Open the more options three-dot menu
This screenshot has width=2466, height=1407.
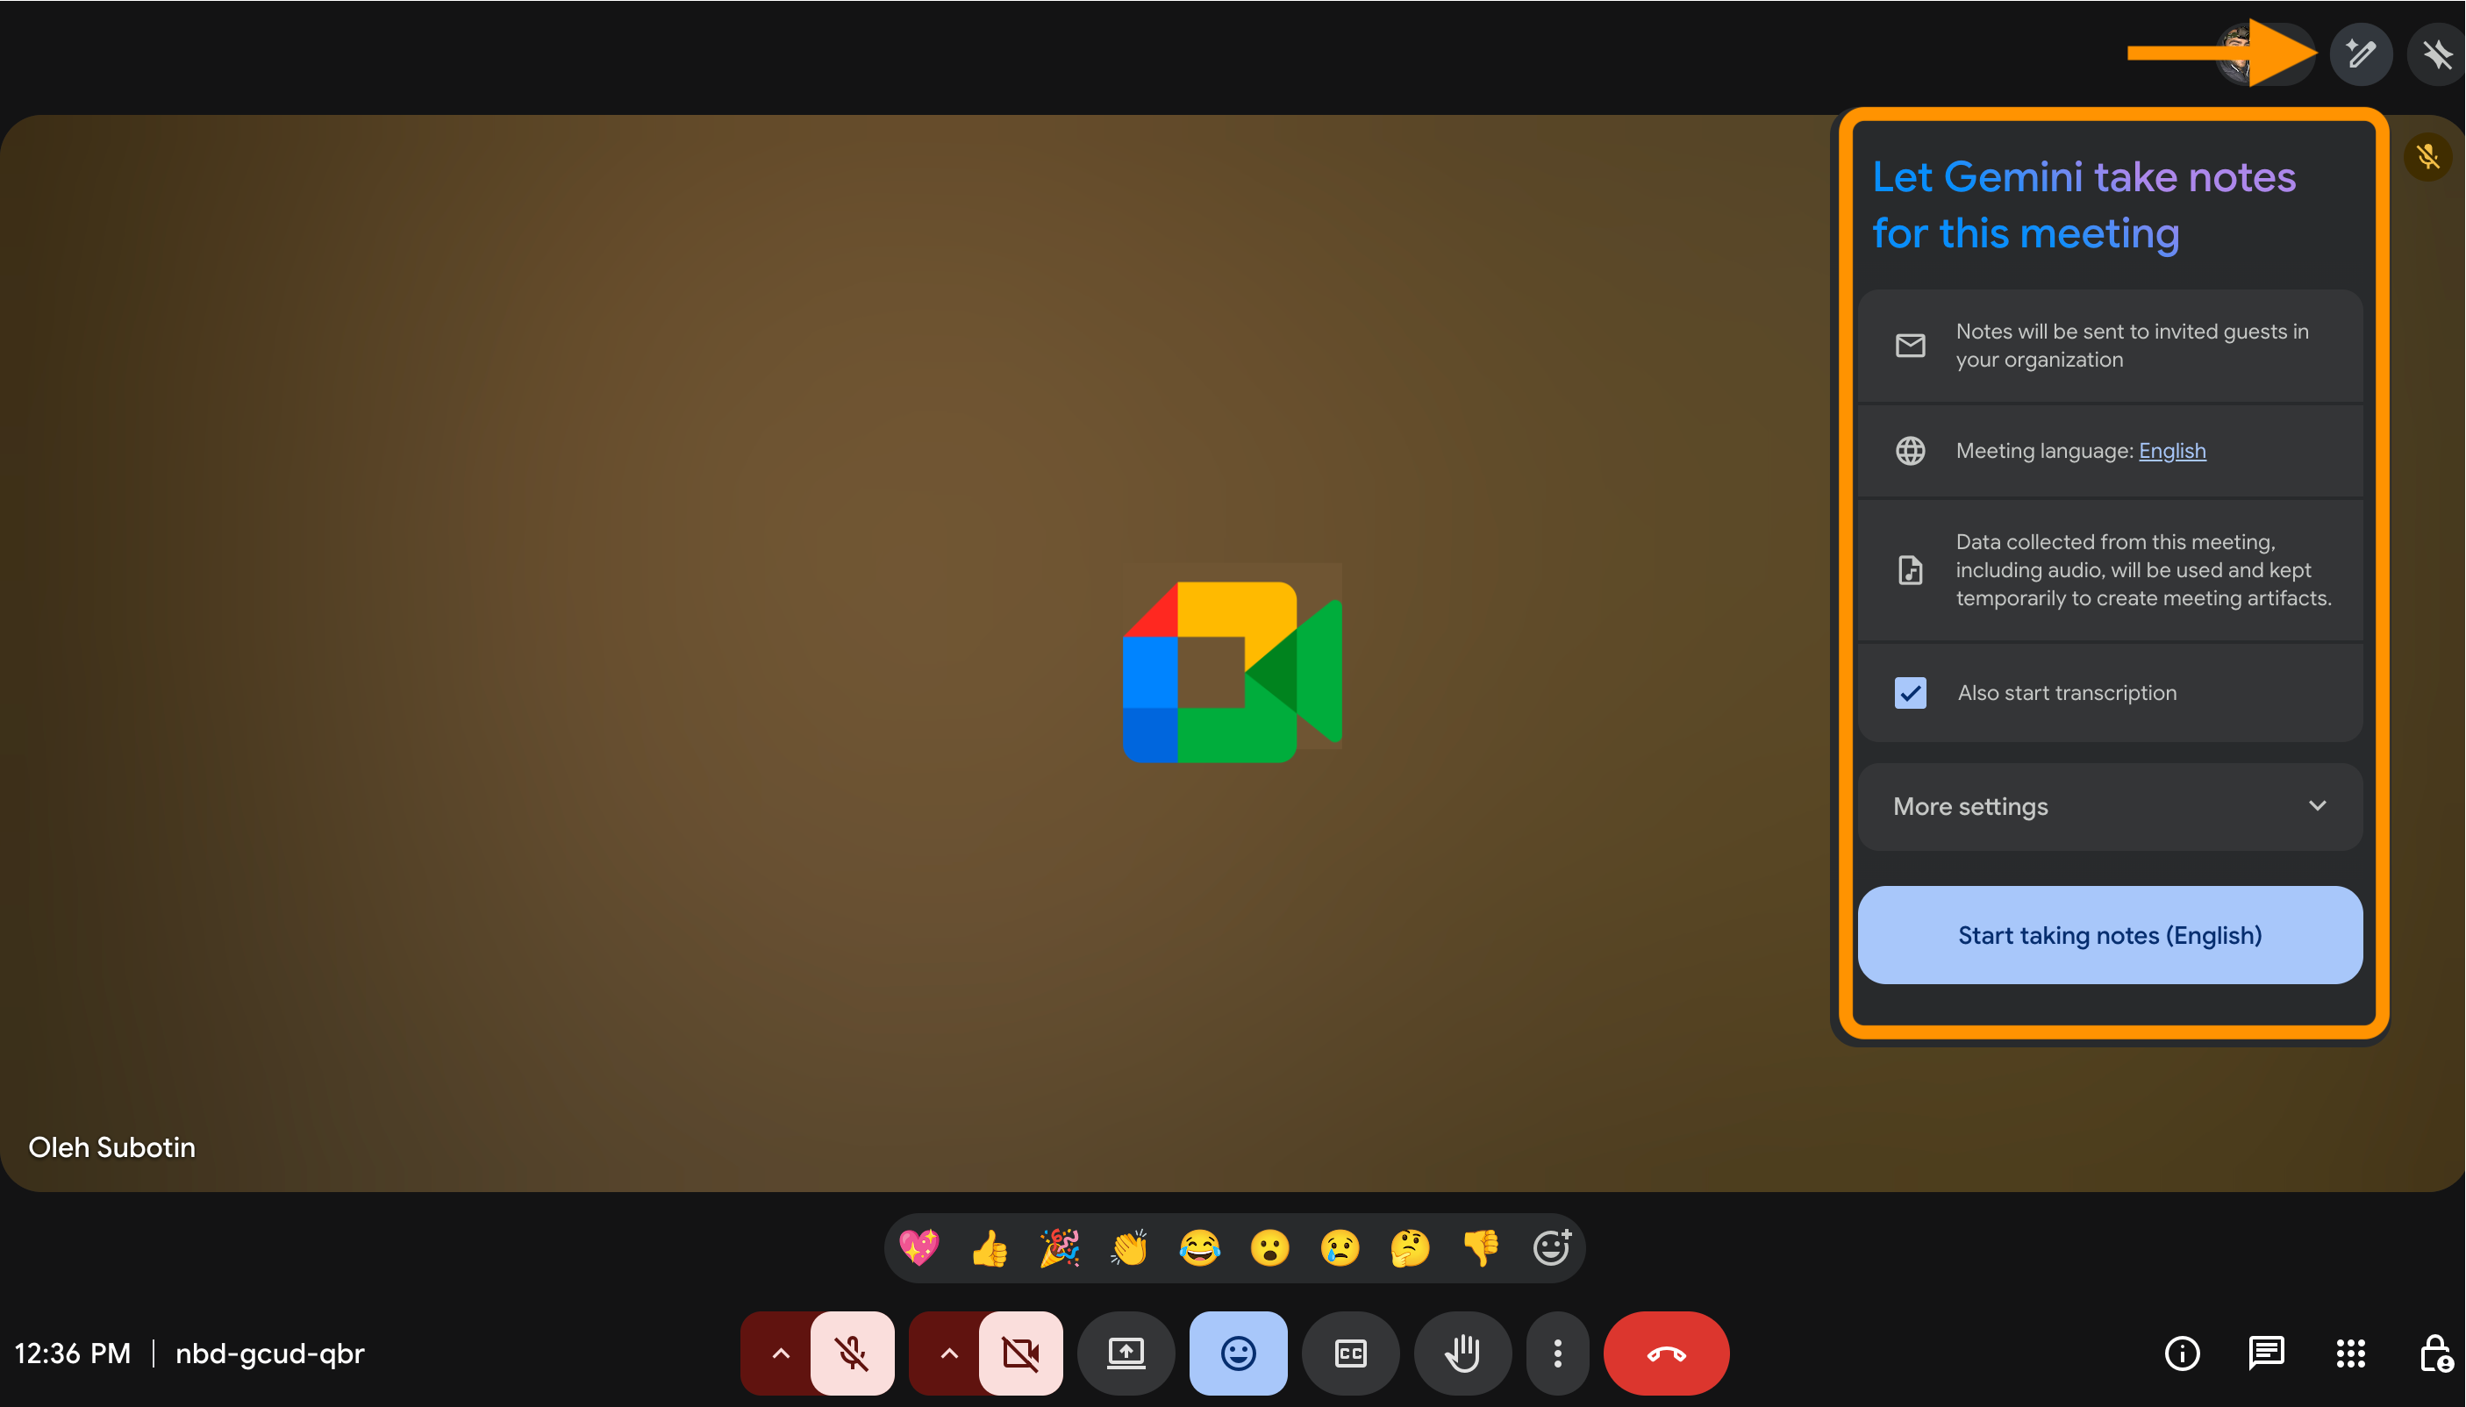point(1558,1353)
